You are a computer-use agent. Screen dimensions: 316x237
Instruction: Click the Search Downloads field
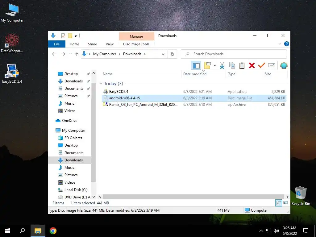point(233,54)
